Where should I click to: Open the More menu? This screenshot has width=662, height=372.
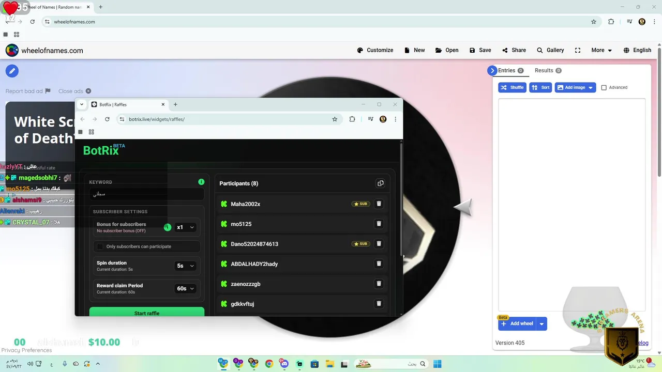click(601, 50)
